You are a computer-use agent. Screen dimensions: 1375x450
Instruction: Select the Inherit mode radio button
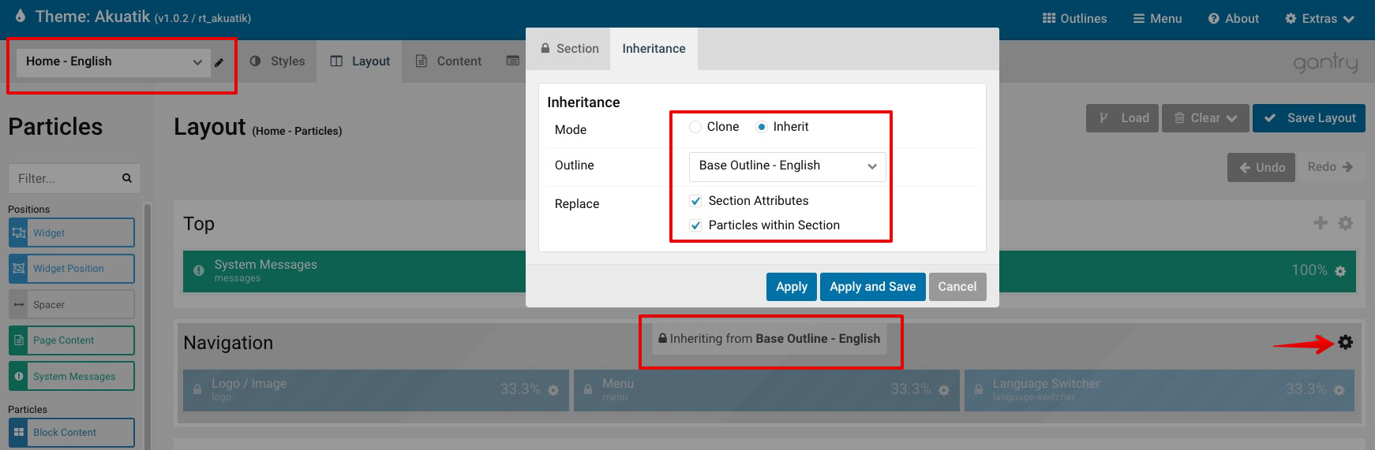tap(762, 127)
